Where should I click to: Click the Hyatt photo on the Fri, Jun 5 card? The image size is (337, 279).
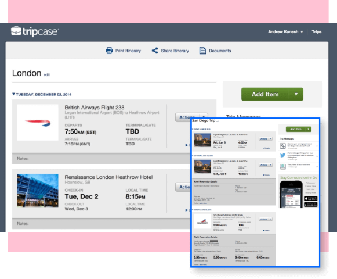202,140
